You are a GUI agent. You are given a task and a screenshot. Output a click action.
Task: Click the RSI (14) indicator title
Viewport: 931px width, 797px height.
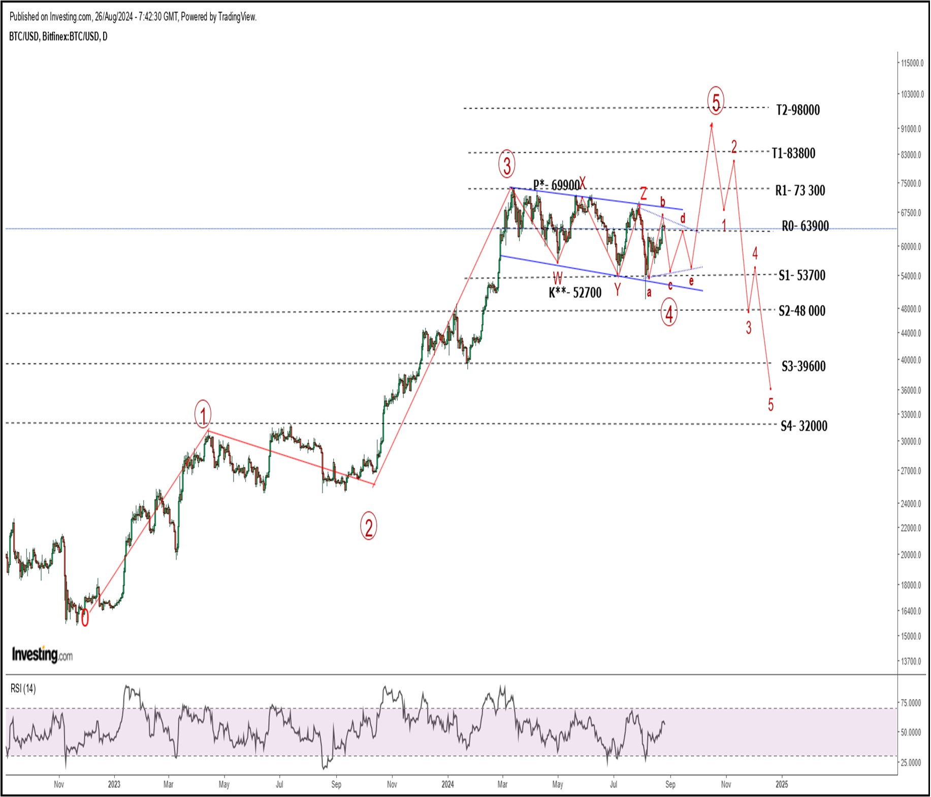click(x=23, y=689)
